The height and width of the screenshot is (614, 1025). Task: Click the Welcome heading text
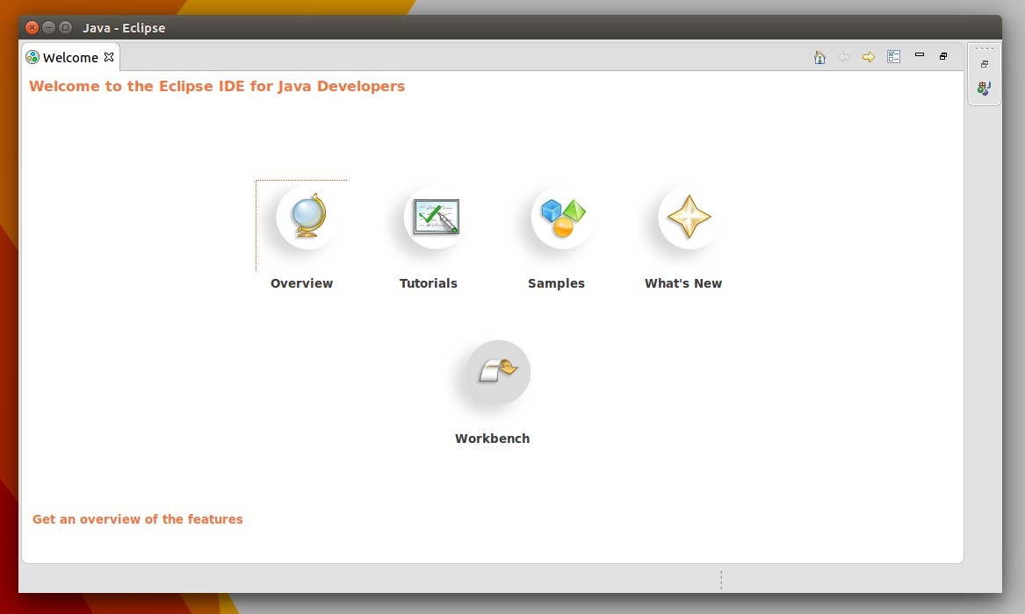216,86
